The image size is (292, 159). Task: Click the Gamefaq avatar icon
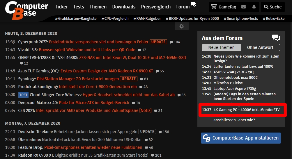click(214, 7)
